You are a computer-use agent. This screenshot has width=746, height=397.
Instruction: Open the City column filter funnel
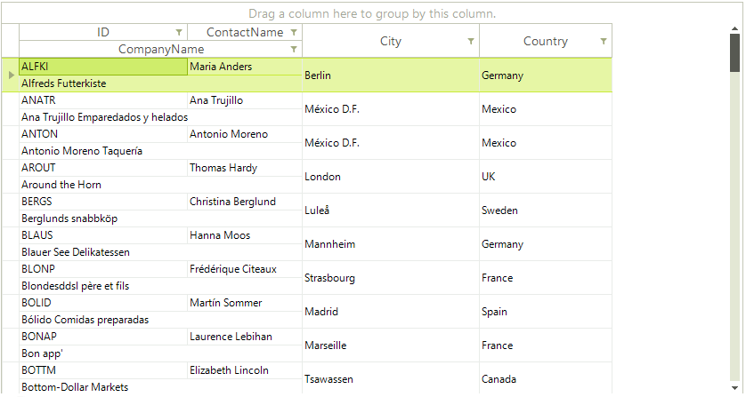click(x=471, y=42)
